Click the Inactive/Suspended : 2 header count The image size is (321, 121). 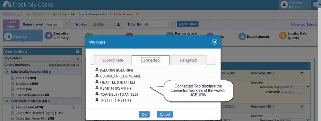coord(95,14)
